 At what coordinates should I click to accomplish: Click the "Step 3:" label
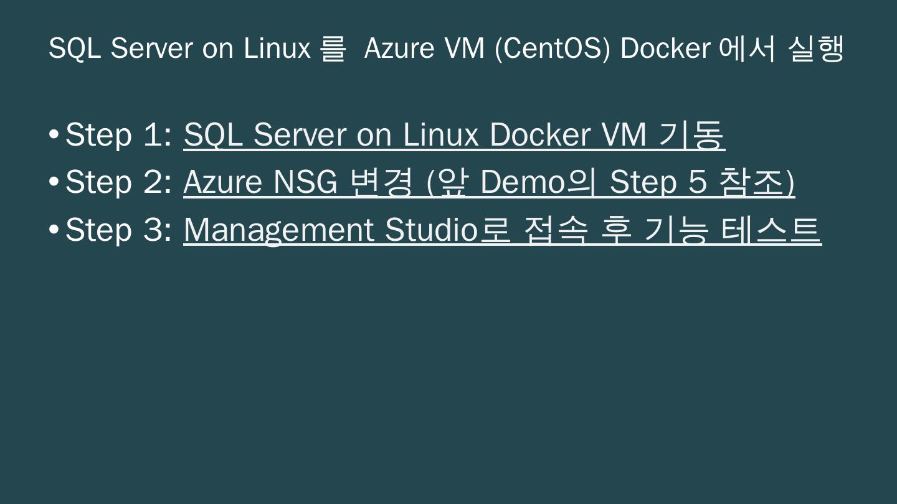(x=118, y=230)
